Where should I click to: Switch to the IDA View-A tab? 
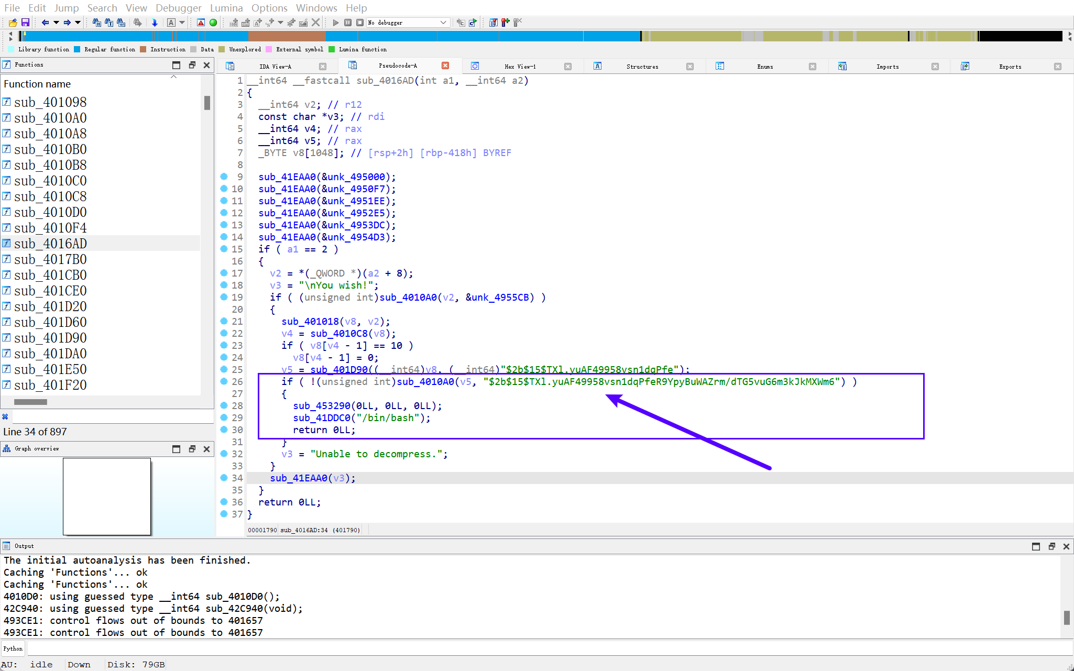click(x=275, y=67)
